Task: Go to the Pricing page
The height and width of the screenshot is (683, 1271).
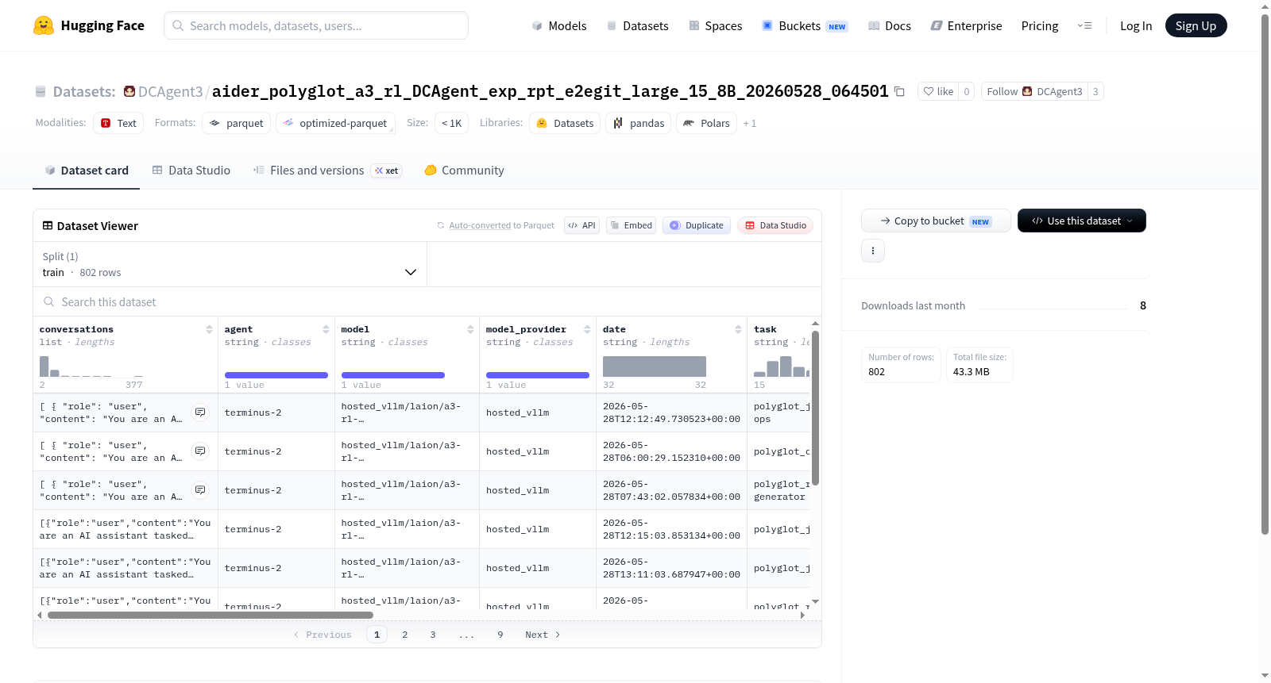Action: pyautogui.click(x=1040, y=25)
